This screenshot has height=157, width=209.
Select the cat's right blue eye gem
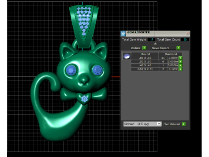(98, 70)
